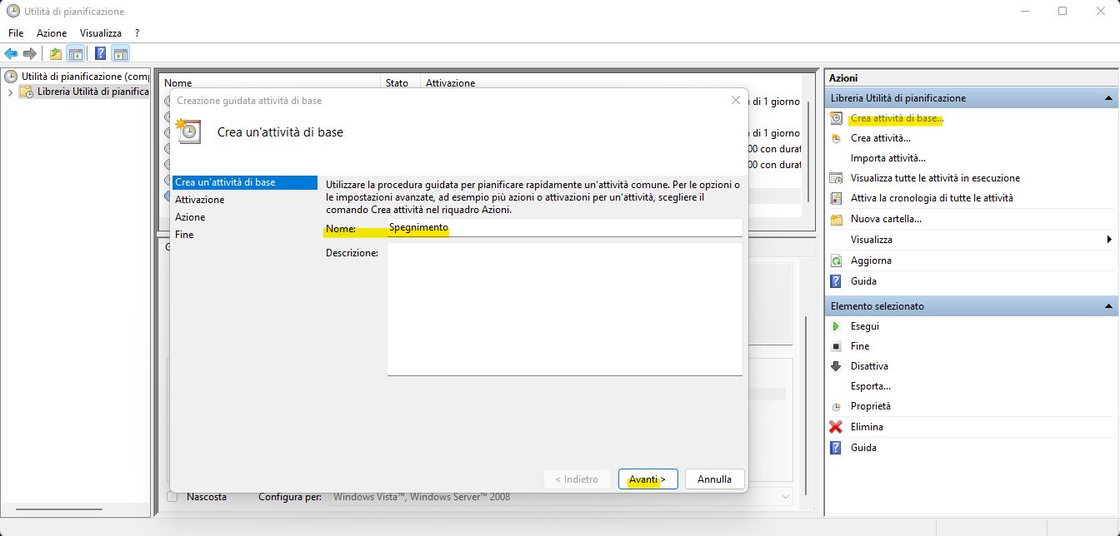Click the Disattiva down-arrow icon

pyautogui.click(x=836, y=366)
